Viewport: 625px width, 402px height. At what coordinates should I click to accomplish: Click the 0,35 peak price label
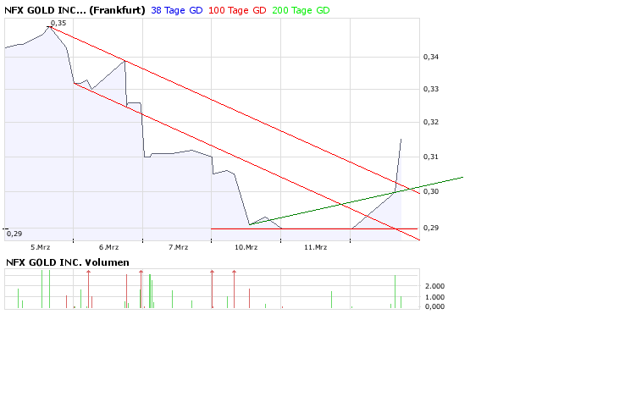point(58,23)
